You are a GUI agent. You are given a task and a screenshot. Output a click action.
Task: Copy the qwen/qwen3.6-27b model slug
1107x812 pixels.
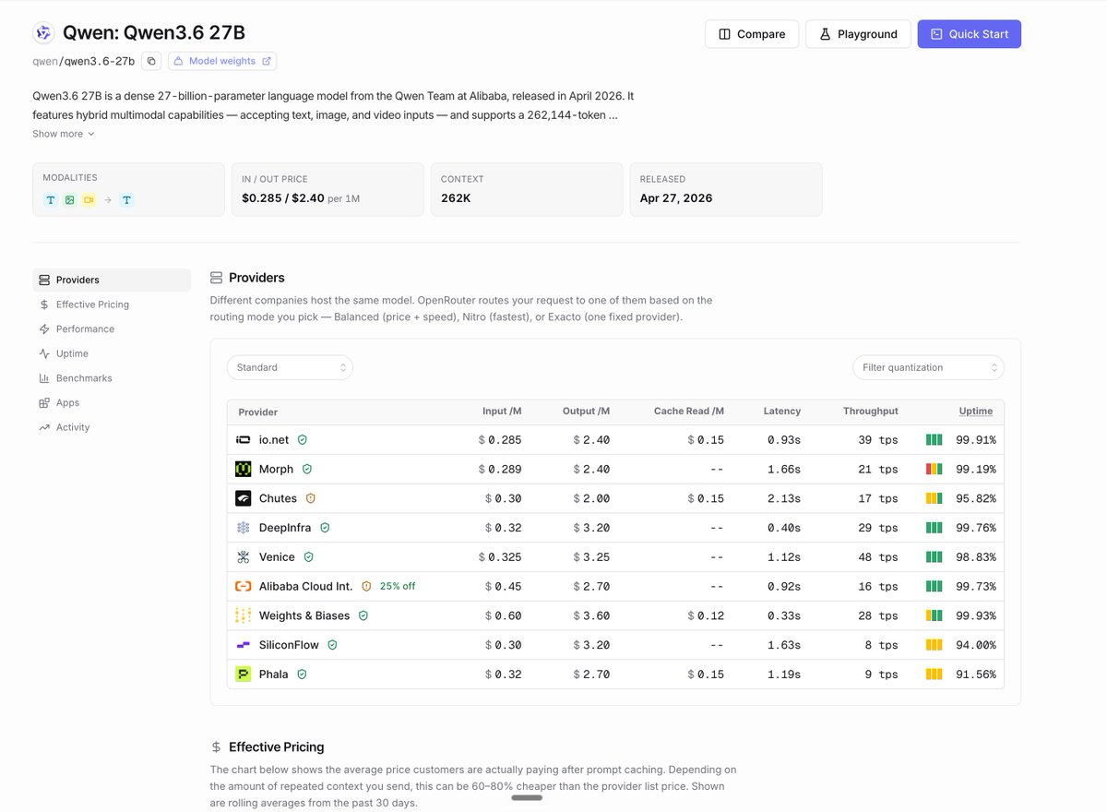coord(152,61)
